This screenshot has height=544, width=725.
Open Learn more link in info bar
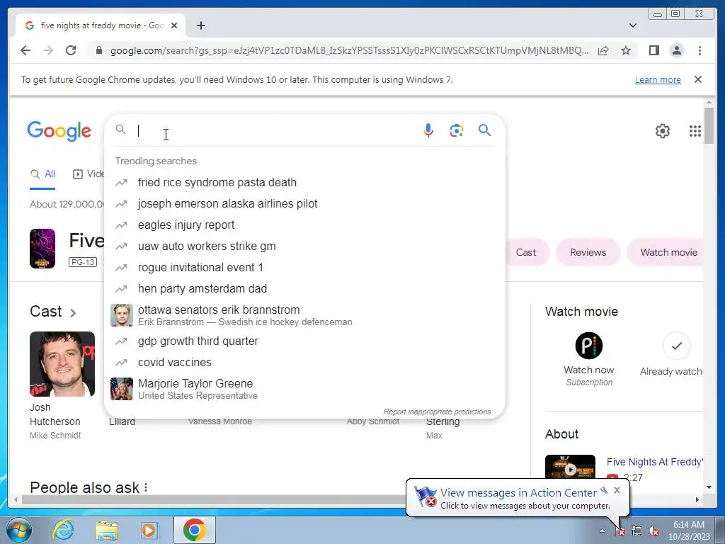coord(658,79)
